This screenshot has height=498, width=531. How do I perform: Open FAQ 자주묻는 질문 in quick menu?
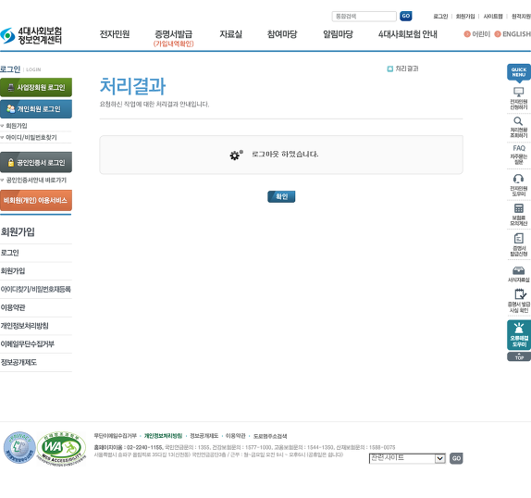coord(518,155)
